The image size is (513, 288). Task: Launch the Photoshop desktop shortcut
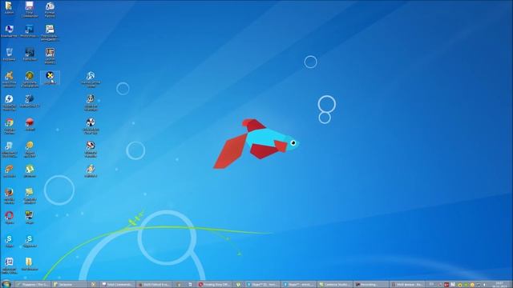pos(29,31)
